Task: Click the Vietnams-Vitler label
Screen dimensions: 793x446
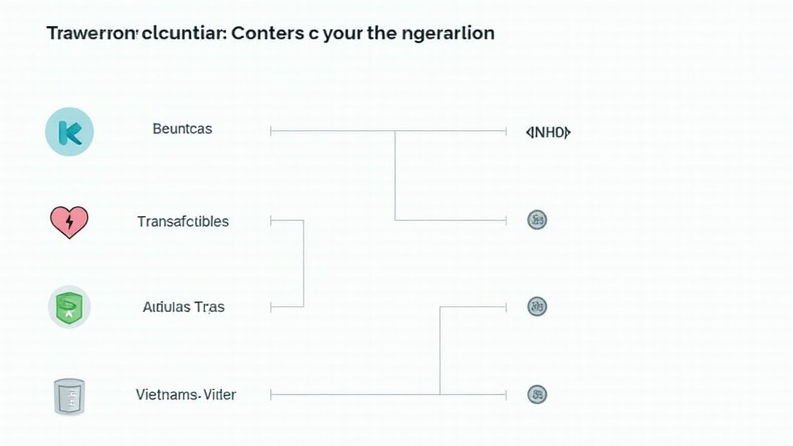Action: pos(186,395)
